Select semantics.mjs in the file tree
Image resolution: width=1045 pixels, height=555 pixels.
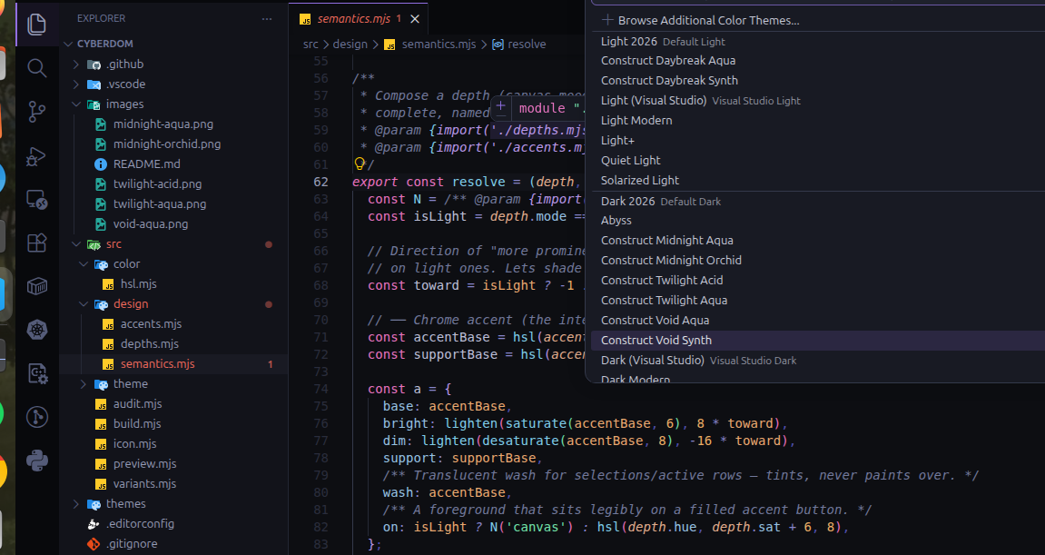click(x=173, y=364)
